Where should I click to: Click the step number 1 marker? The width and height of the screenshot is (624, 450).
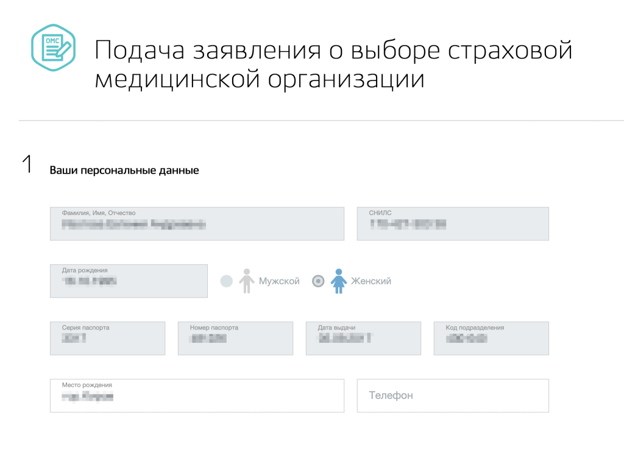(x=27, y=166)
